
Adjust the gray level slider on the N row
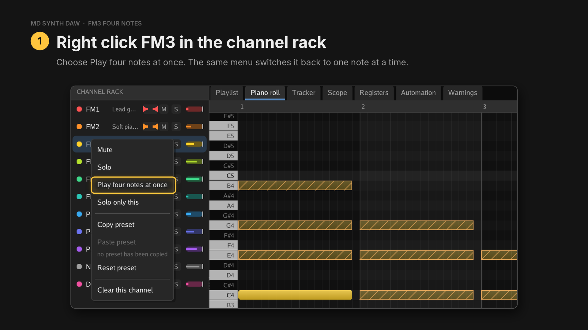[x=194, y=266]
